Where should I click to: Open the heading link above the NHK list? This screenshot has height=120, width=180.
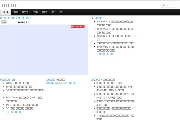point(96,79)
